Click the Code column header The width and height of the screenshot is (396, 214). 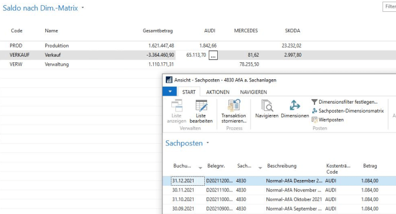16,31
